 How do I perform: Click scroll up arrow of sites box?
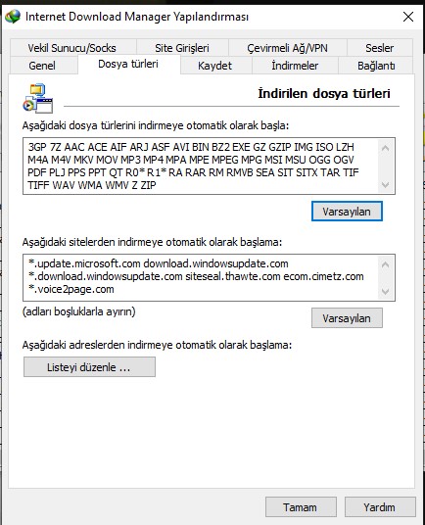click(x=386, y=264)
